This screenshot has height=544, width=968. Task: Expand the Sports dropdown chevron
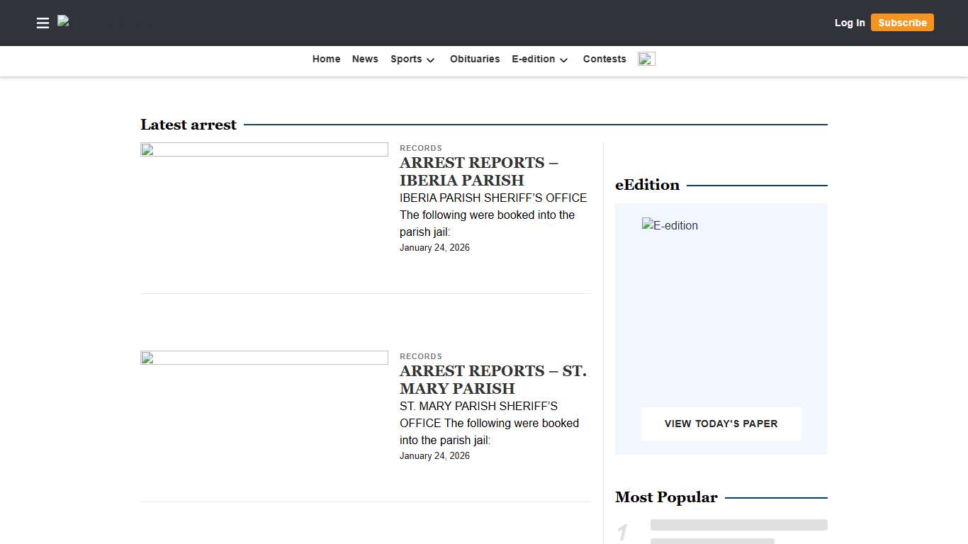click(x=430, y=60)
